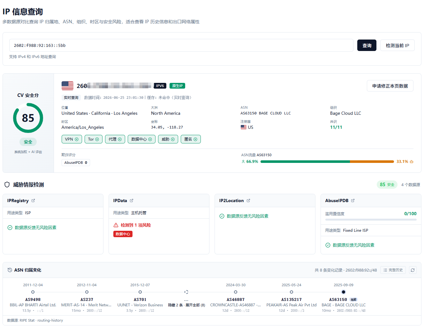Image resolution: width=424 pixels, height=328 pixels.
Task: Expand the collapsed timeline ellipsis marker
Action: [186, 292]
